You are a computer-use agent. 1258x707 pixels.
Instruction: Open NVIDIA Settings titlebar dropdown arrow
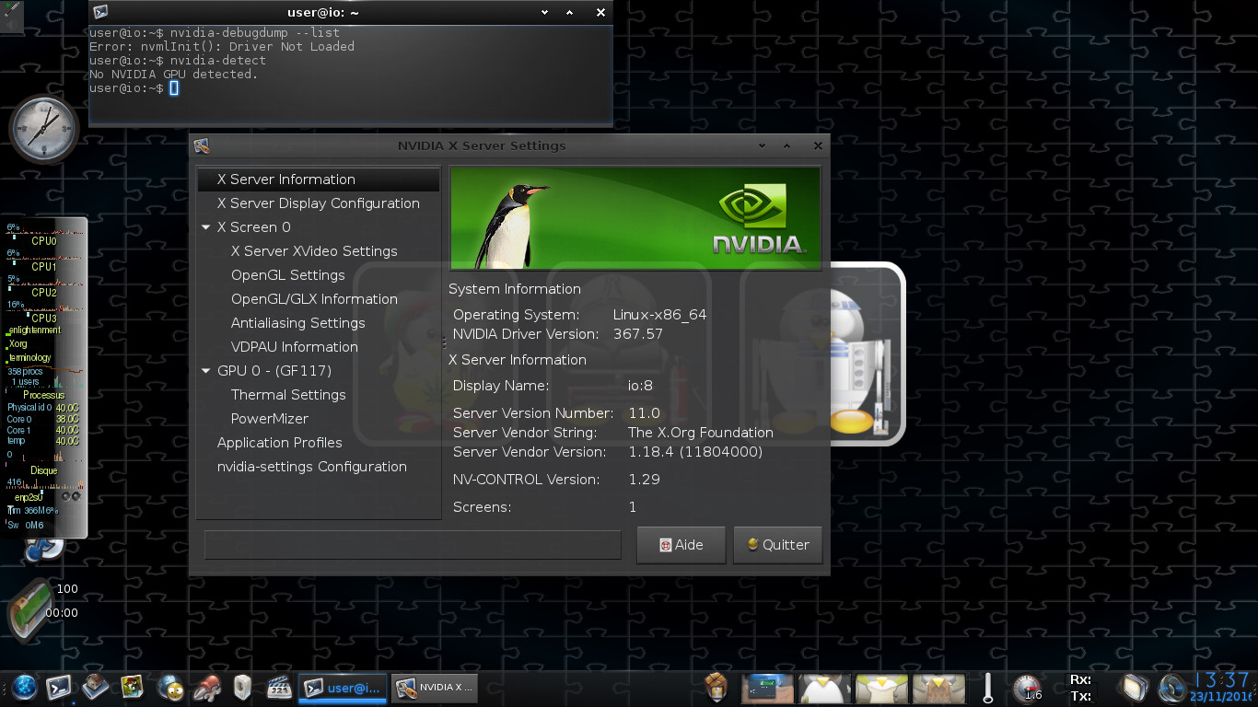763,145
